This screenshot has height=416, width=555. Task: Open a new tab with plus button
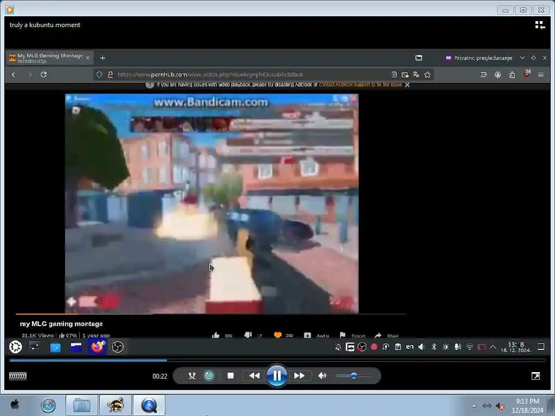click(102, 58)
